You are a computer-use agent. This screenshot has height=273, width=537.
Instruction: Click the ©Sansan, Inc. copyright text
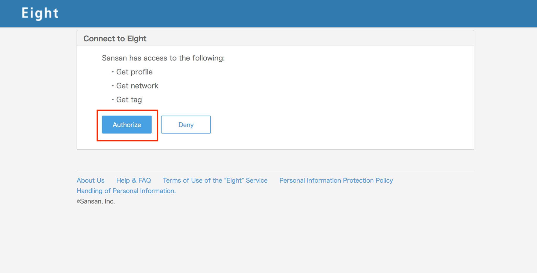(96, 201)
